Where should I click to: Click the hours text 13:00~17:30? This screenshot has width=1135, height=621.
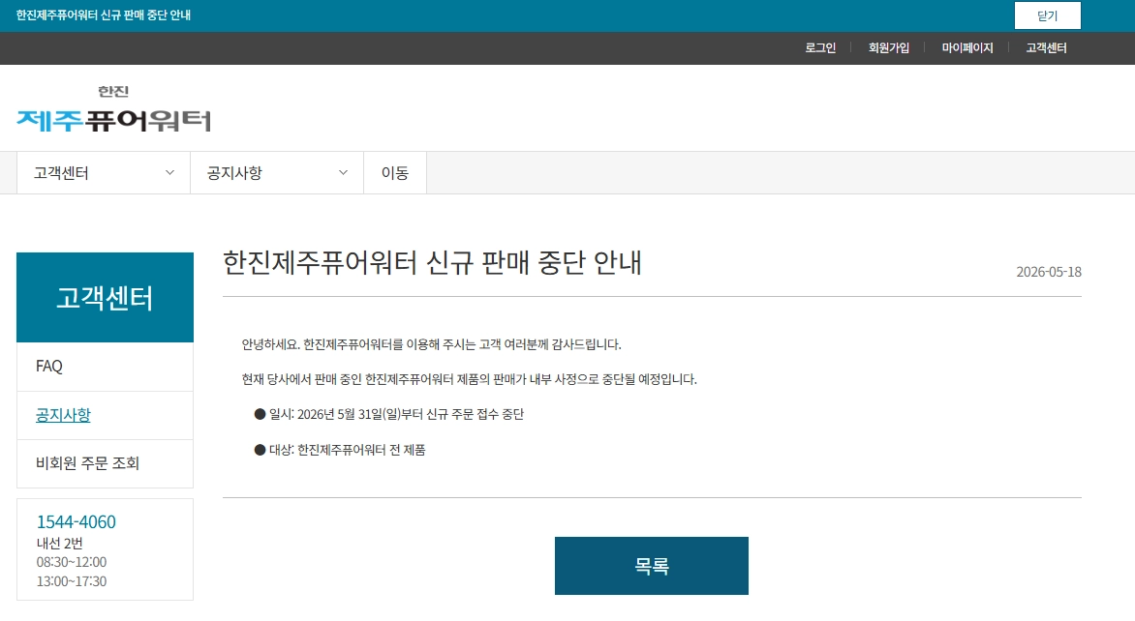coord(72,581)
